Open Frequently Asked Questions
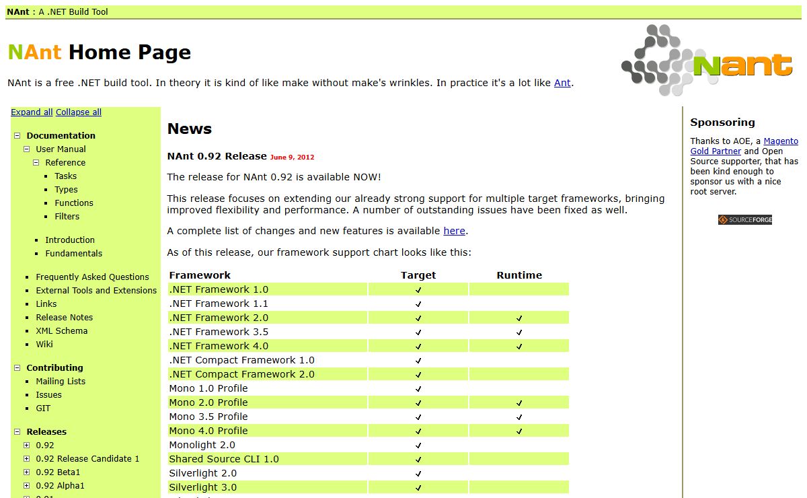This screenshot has width=807, height=498. coord(93,277)
